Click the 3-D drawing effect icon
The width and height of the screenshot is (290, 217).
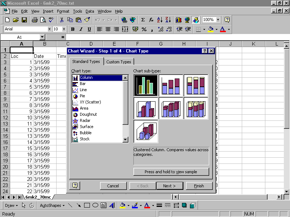point(193,205)
